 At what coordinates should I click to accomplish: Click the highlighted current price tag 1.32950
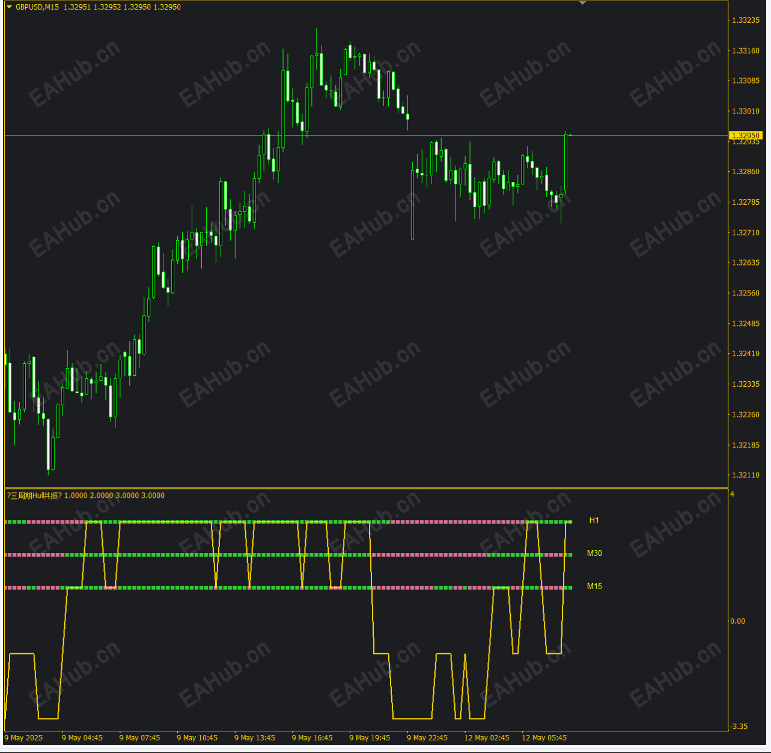(x=746, y=136)
